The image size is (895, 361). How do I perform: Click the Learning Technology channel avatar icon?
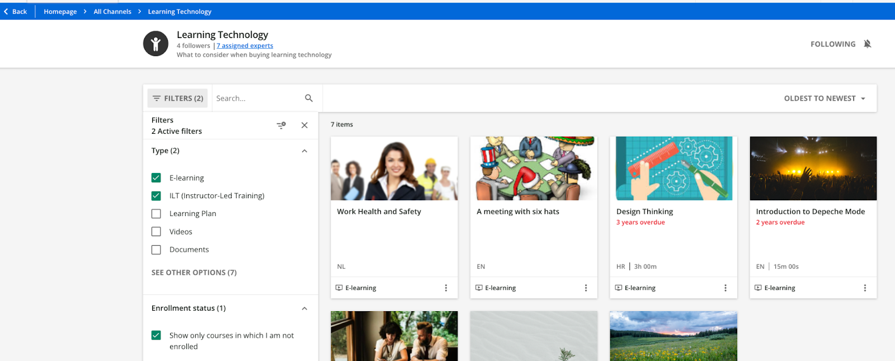click(x=156, y=44)
